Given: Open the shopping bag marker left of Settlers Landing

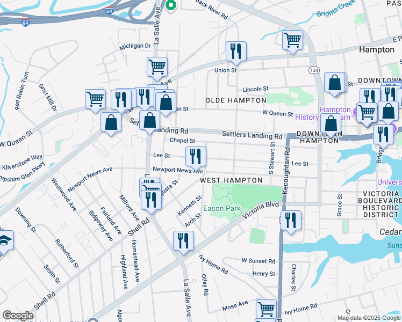Looking at the screenshot, I should click(111, 124).
